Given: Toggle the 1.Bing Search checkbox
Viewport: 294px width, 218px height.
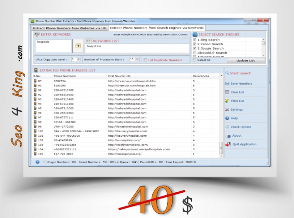Looking at the screenshot, I should click(195, 40).
